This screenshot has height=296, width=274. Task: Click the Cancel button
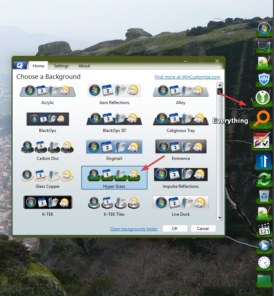[x=203, y=229]
